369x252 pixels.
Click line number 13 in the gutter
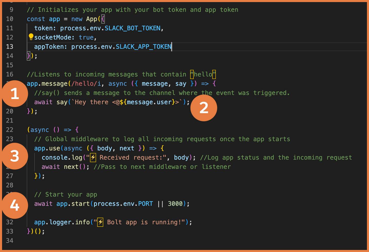(10, 47)
